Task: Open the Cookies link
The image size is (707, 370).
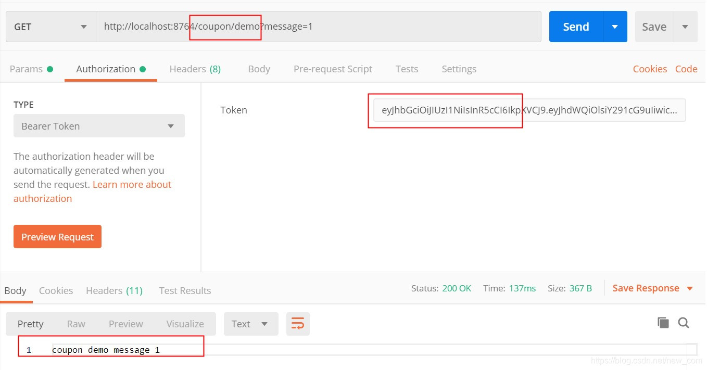Action: tap(650, 69)
